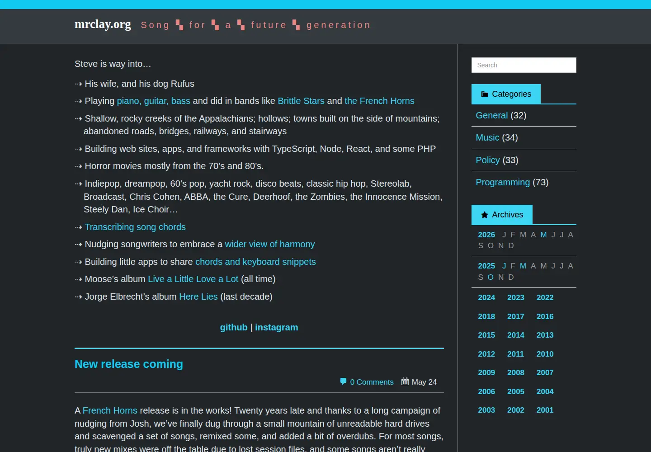Click the speech bubble comments icon

coord(343,381)
